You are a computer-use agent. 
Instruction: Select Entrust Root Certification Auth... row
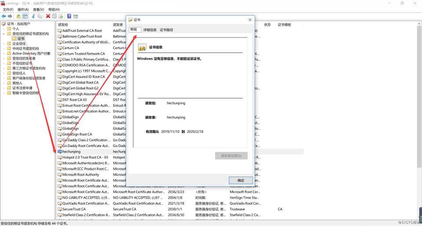pos(86,106)
